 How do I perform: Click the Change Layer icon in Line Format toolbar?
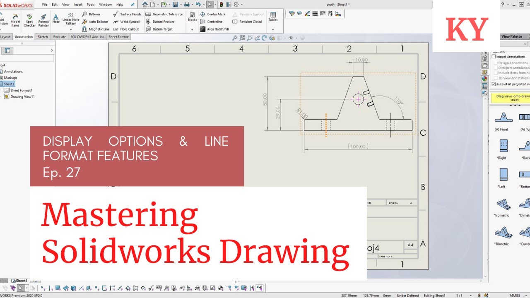pyautogui.click(x=292, y=13)
